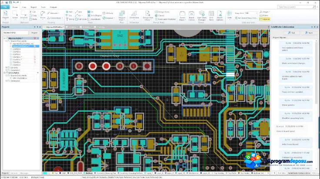Open the Arc tool dropdown
This screenshot has height=179, width=320.
78,16
